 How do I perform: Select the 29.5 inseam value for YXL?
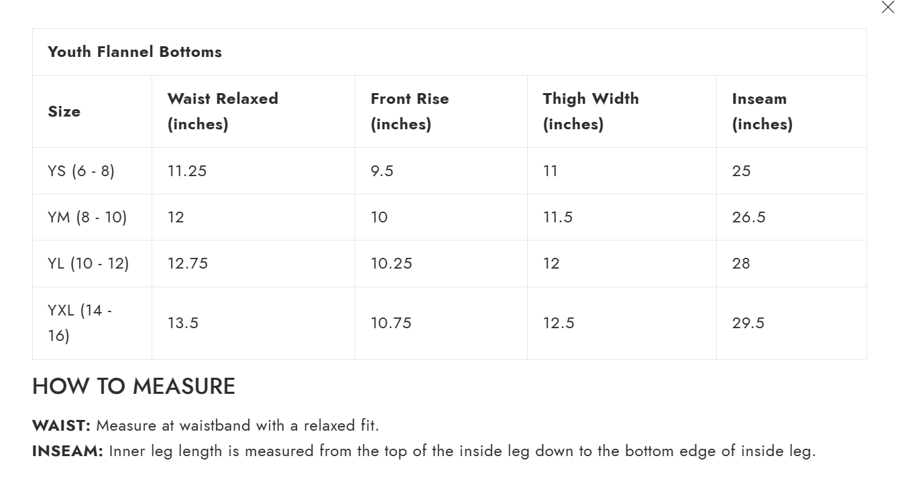coord(748,323)
